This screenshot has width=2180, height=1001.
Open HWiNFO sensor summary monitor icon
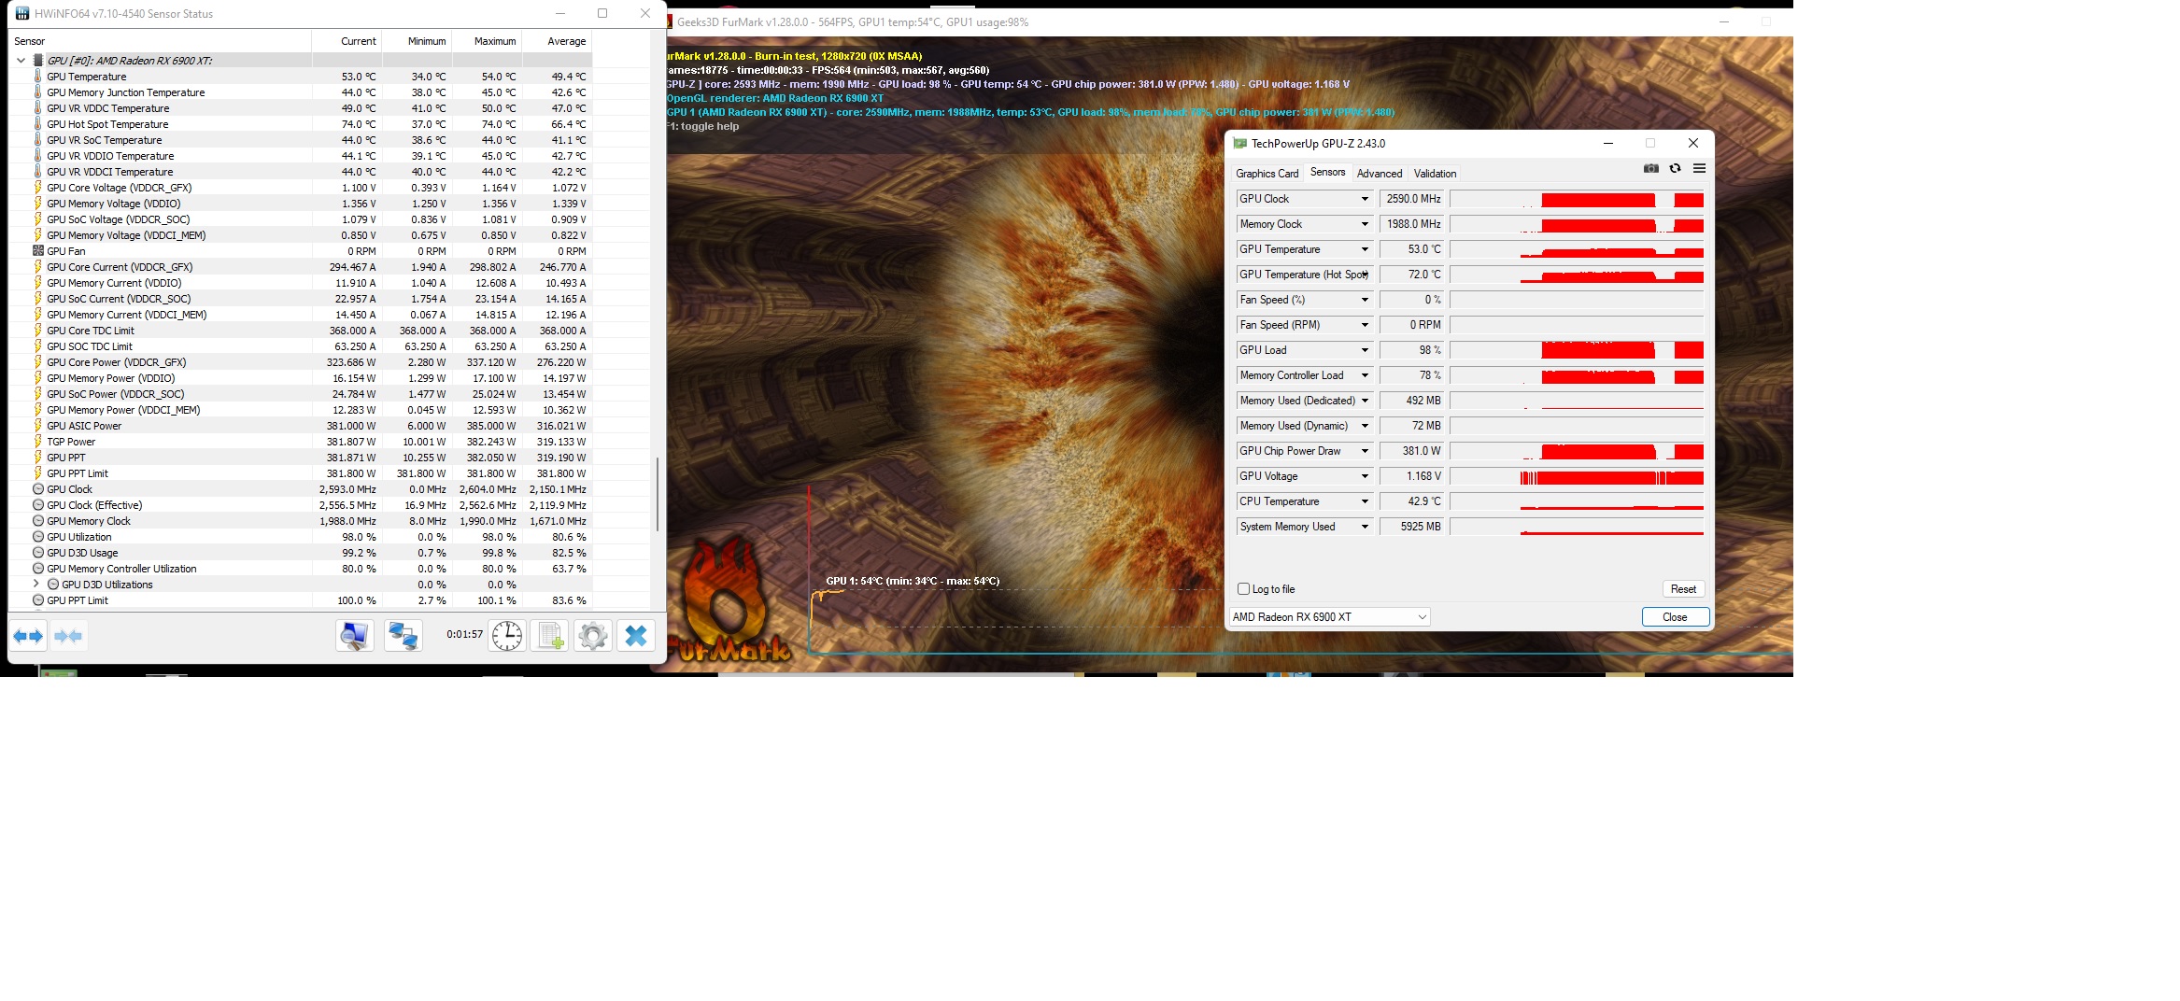354,636
